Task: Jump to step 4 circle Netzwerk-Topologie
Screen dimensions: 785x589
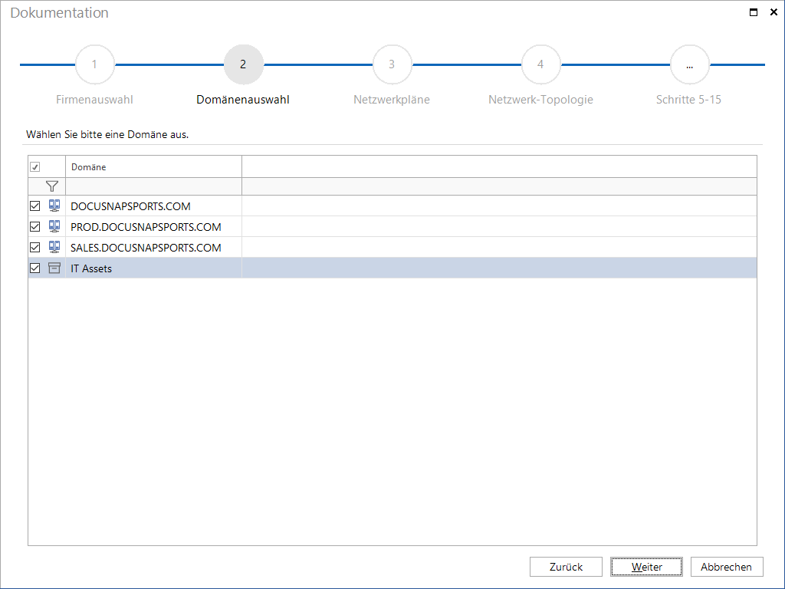Action: coord(540,64)
